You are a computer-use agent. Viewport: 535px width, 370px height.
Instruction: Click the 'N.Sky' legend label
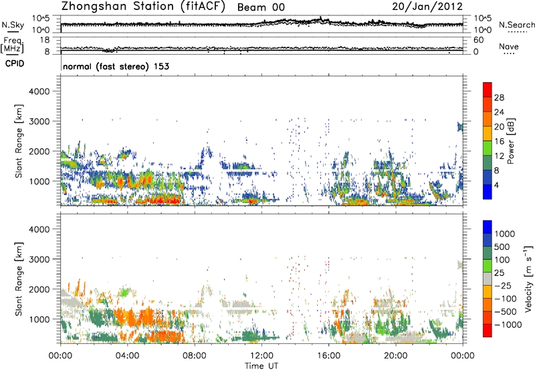pyautogui.click(x=13, y=25)
